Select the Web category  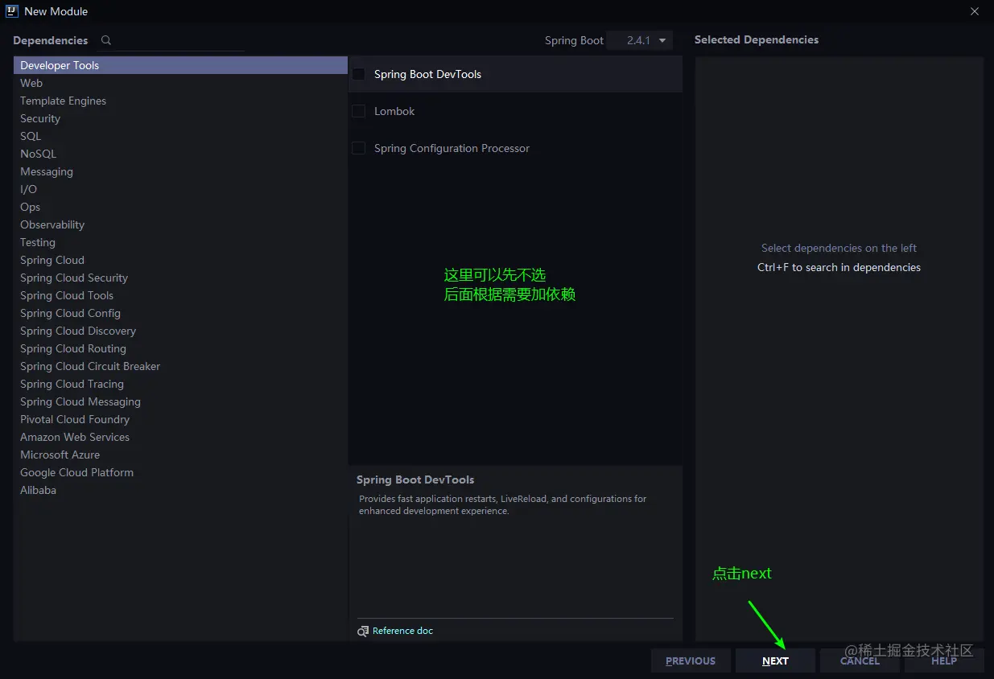point(180,83)
